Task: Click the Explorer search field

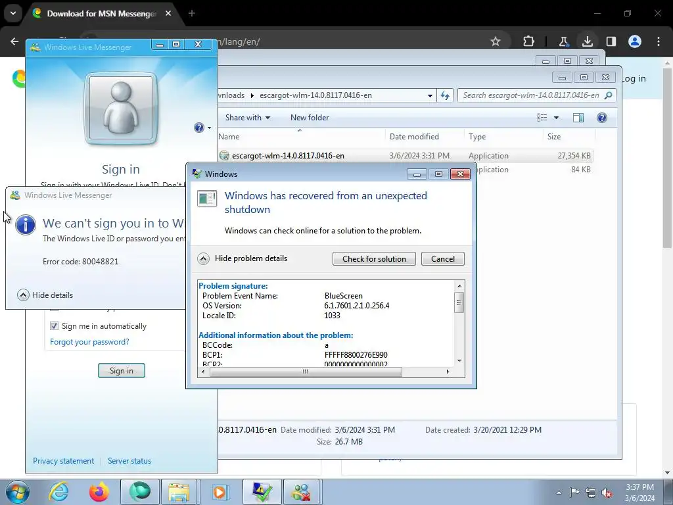Action: click(x=536, y=95)
